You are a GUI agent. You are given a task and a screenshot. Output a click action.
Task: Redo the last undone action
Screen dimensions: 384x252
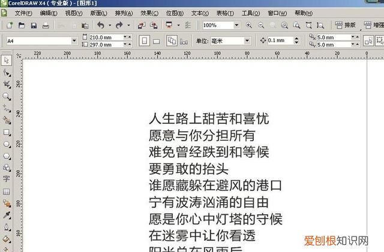click(x=119, y=25)
